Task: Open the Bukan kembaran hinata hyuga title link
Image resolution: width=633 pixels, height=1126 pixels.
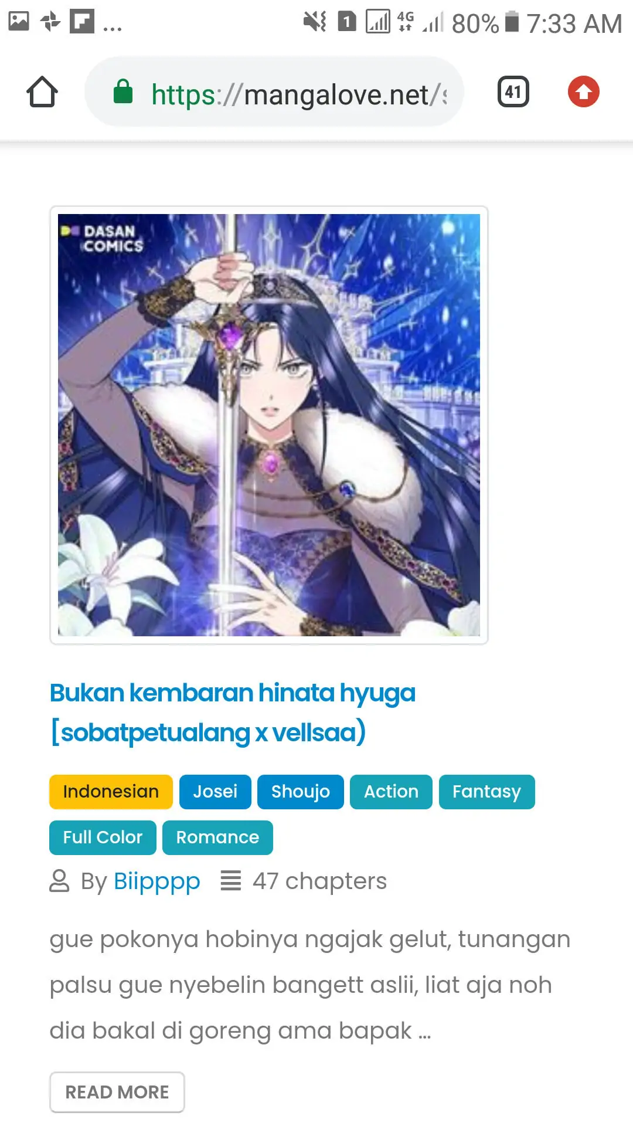Action: 233,713
